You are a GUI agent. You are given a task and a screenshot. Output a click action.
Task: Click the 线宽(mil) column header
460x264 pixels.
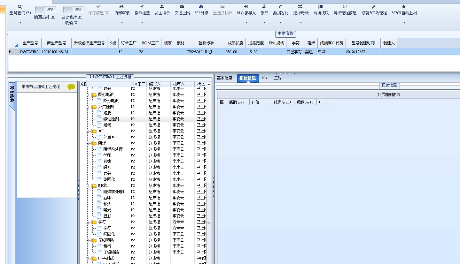(283, 102)
